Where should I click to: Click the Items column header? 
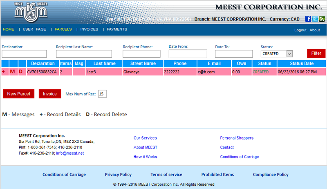[x=66, y=63]
